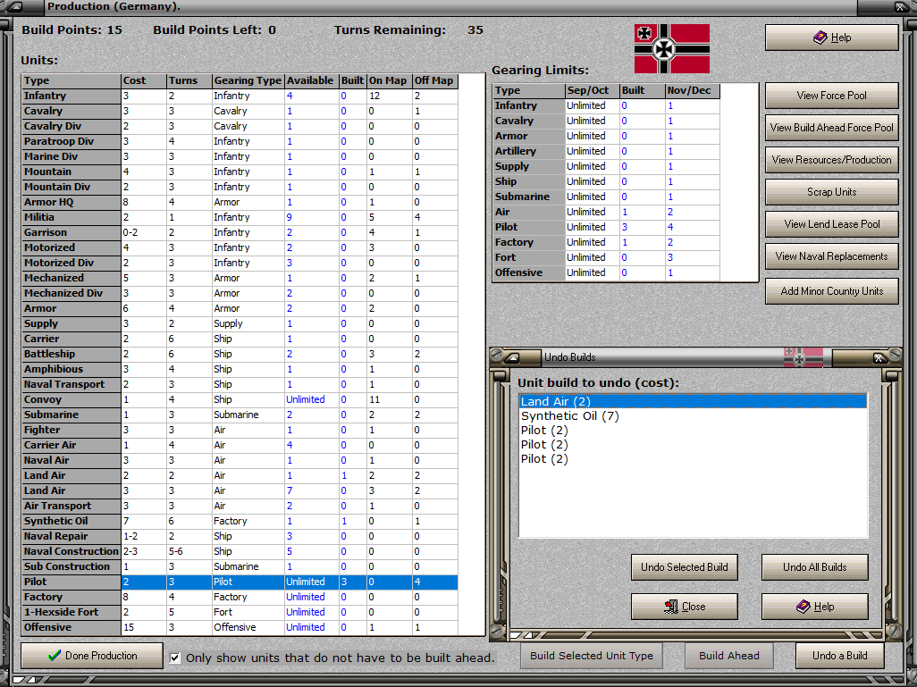Click the German flag icon at top
The width and height of the screenshot is (917, 687).
[672, 48]
